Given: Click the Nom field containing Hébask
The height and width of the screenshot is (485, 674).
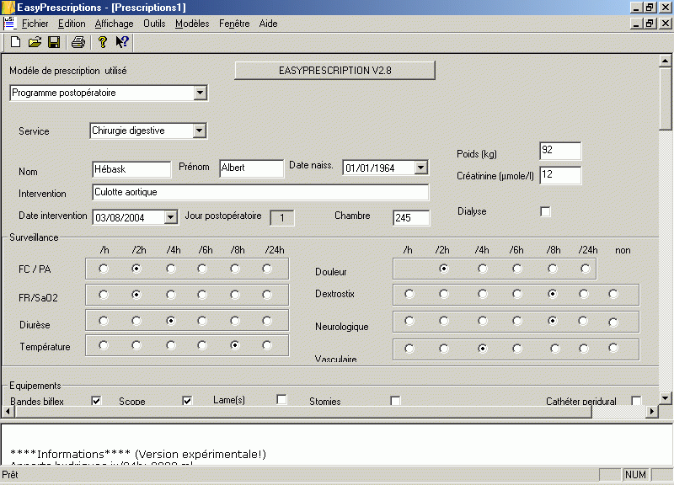Looking at the screenshot, I should [131, 169].
